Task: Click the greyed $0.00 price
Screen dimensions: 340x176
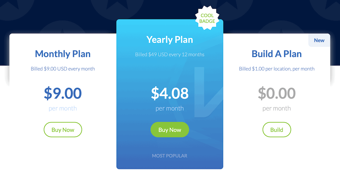Action: [x=277, y=93]
